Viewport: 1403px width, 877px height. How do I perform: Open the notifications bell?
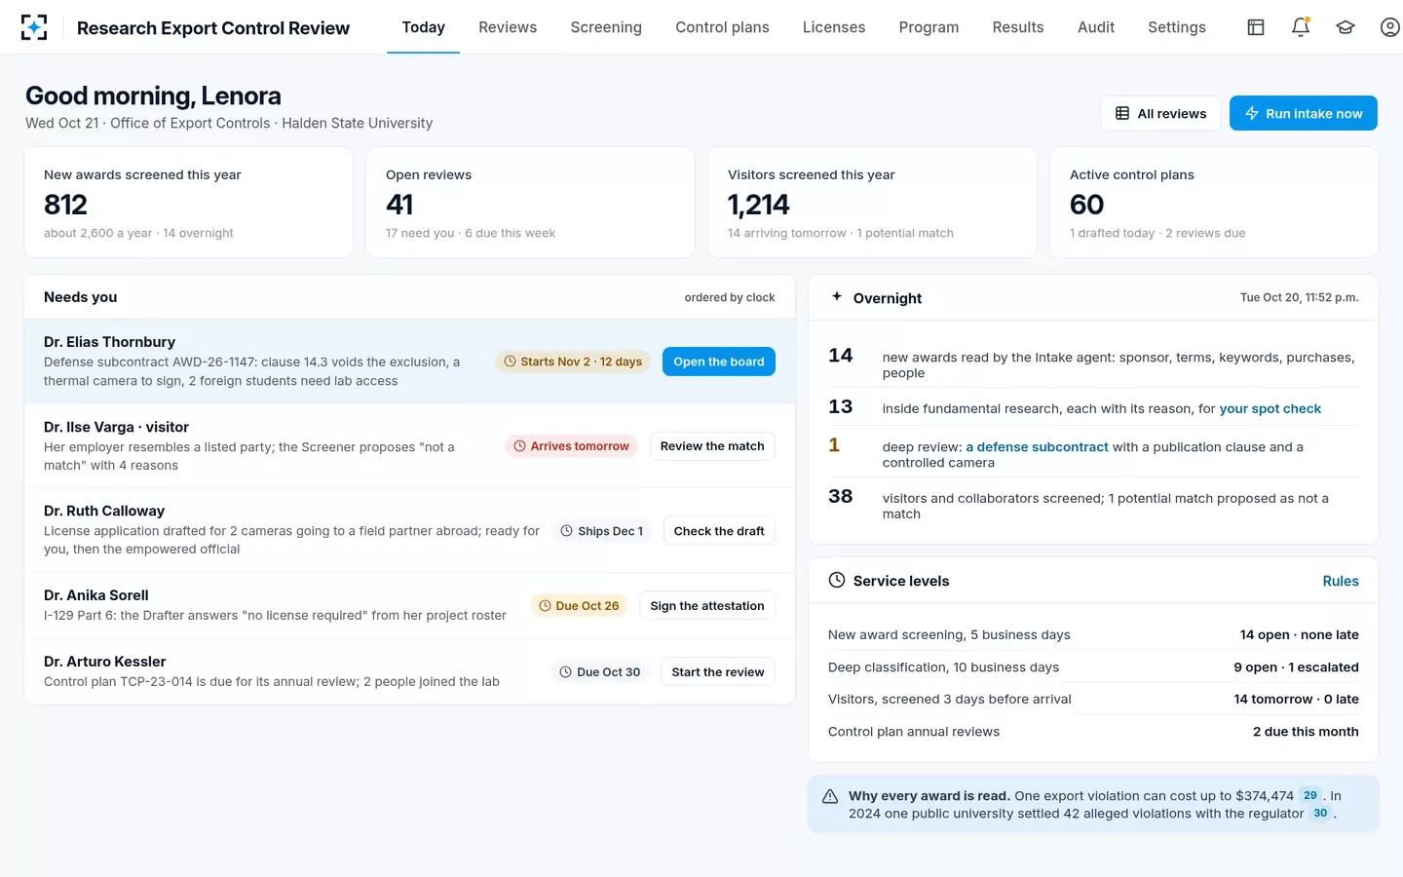pyautogui.click(x=1301, y=27)
